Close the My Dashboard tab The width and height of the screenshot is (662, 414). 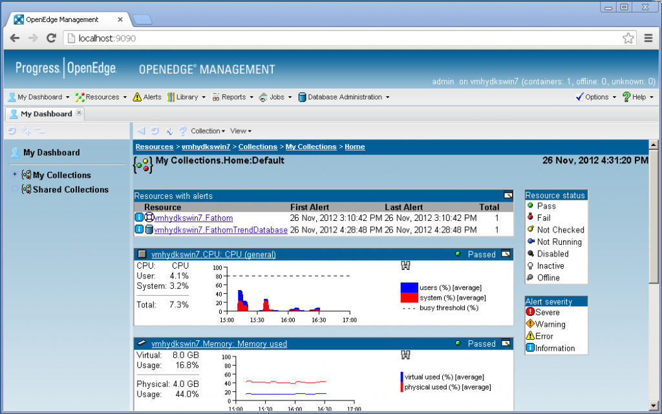[79, 113]
